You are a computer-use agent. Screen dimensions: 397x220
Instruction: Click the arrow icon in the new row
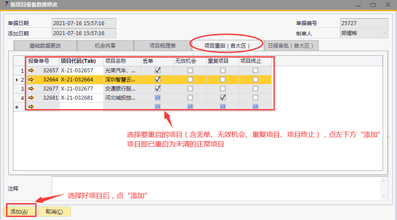pos(31,107)
